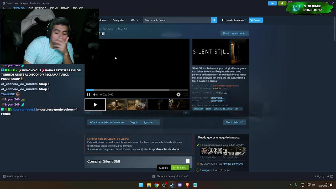
Task: Open the Carro shopping cart
Action: tap(256, 20)
